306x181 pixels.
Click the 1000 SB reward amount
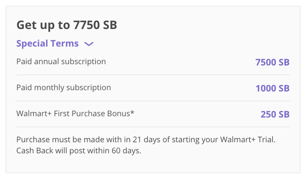[x=272, y=88]
